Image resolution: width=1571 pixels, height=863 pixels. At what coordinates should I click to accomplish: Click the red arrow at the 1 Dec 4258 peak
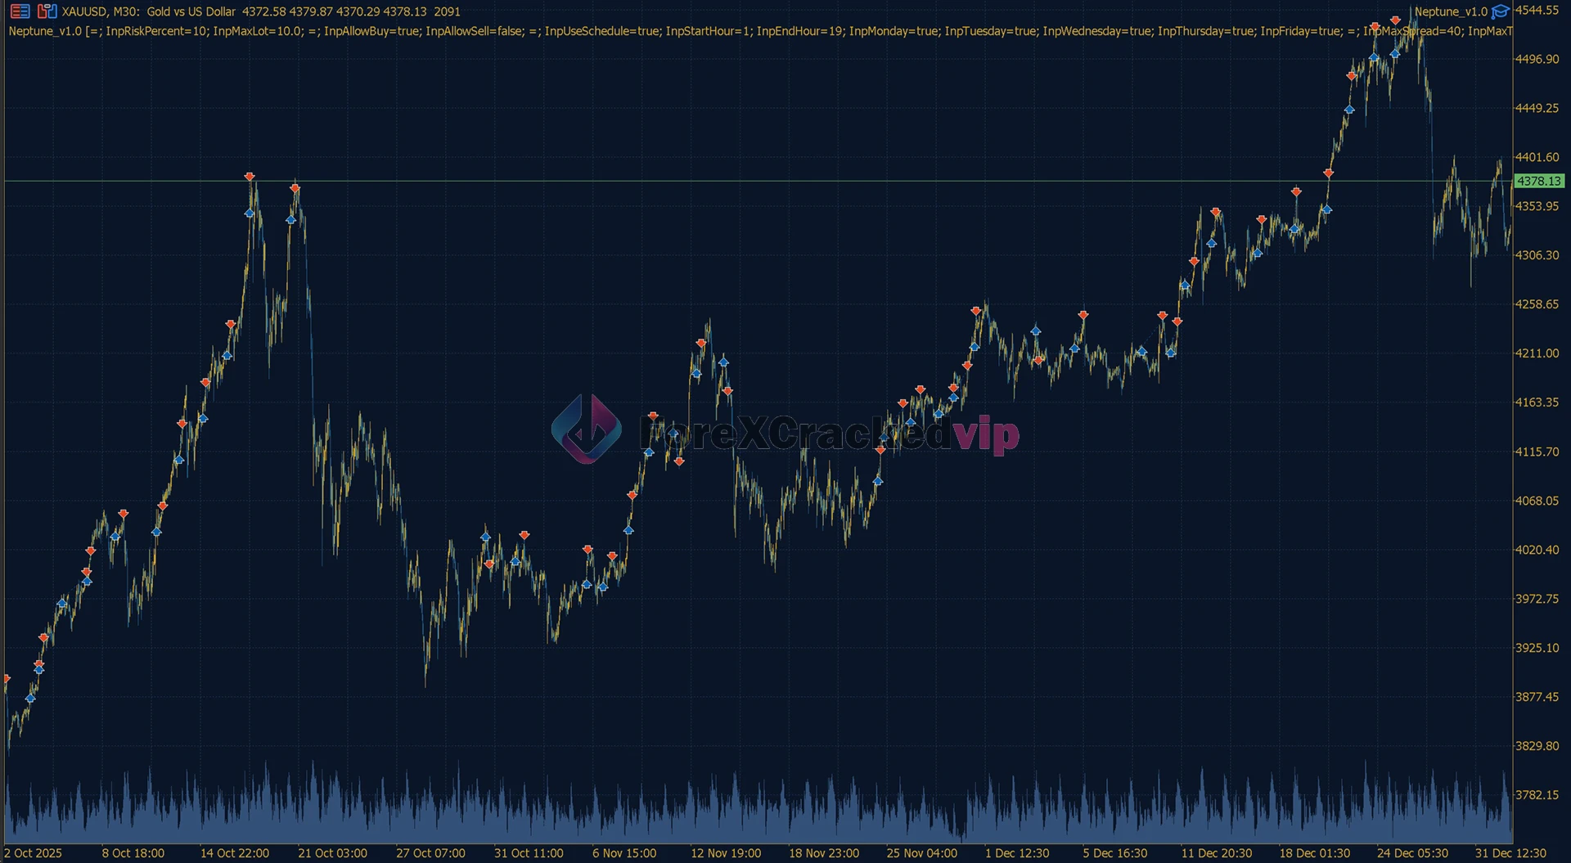click(976, 311)
